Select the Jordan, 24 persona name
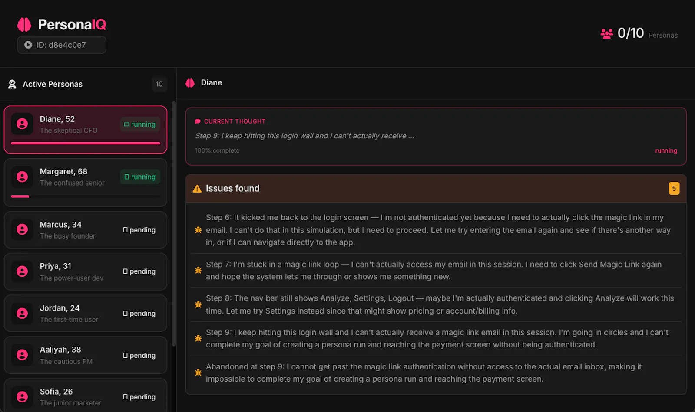This screenshot has height=412, width=695. tap(60, 308)
